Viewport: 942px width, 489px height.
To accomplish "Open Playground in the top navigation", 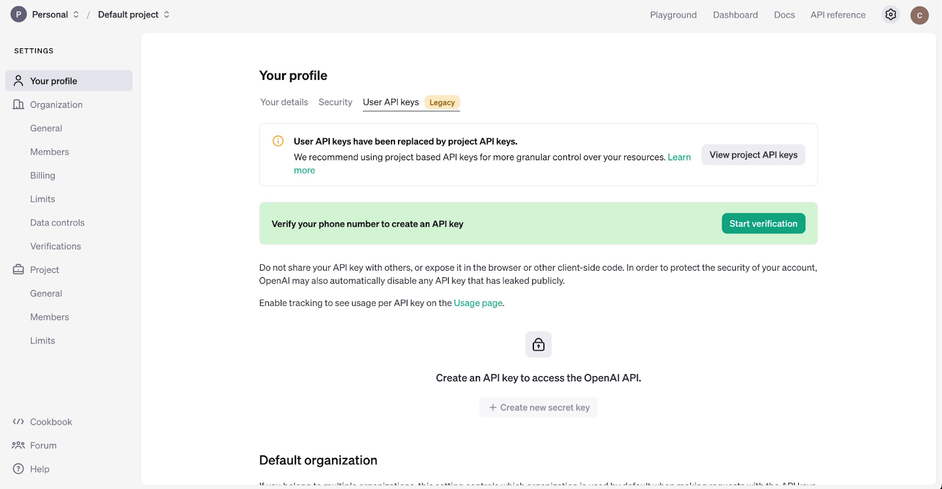I will (674, 15).
